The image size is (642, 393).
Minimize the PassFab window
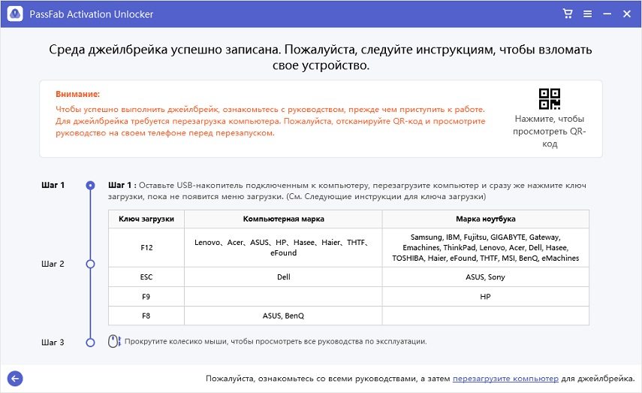pos(607,14)
